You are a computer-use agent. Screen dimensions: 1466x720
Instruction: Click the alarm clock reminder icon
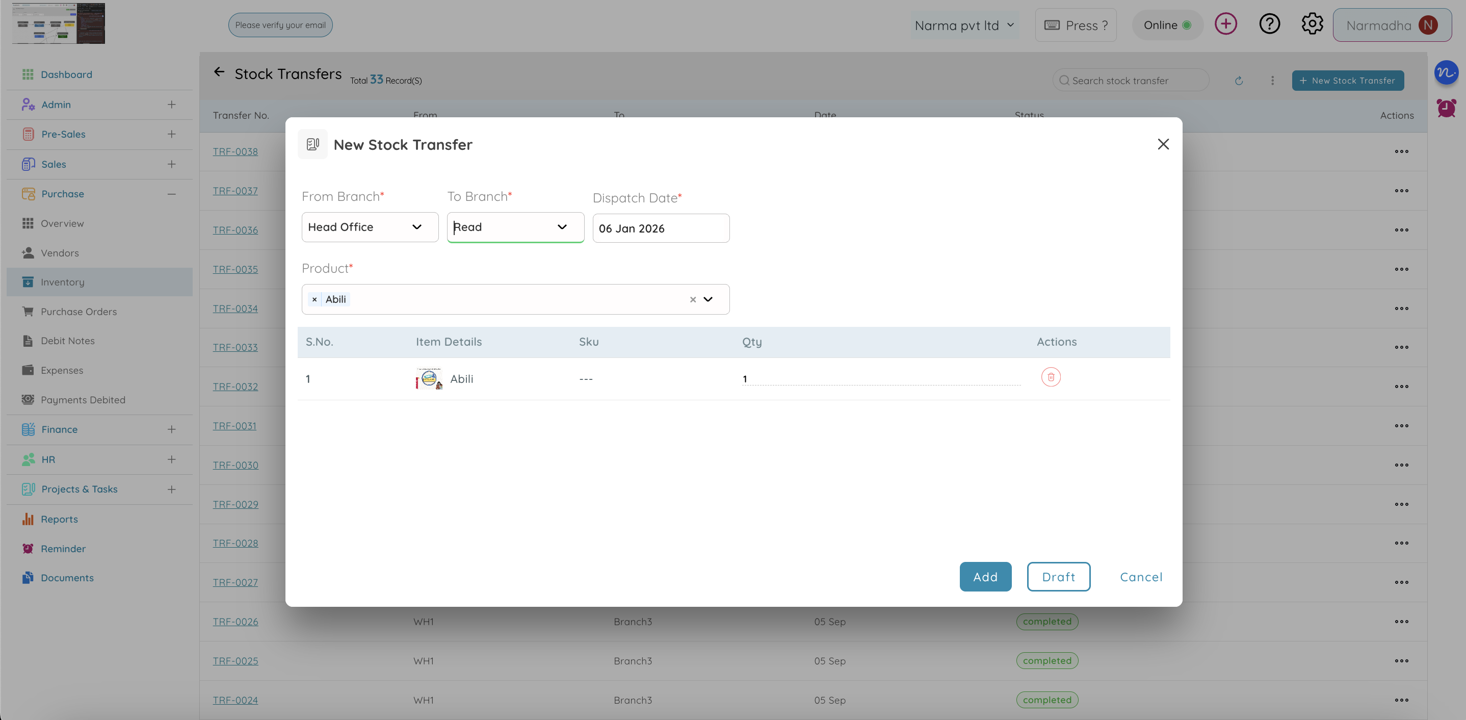tap(1446, 108)
